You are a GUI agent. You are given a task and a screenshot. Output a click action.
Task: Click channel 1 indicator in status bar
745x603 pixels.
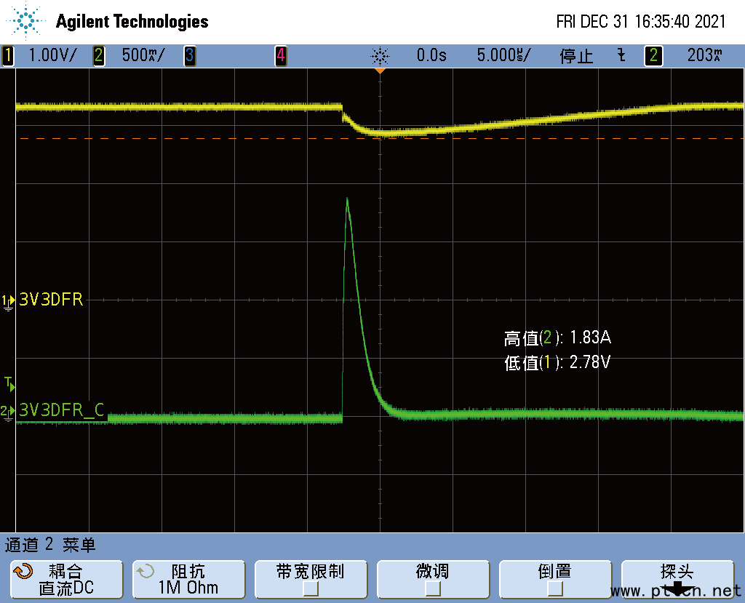coord(9,56)
